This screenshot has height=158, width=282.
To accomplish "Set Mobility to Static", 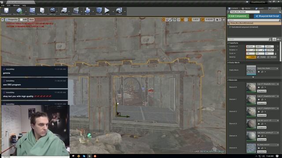I will point(251,57).
